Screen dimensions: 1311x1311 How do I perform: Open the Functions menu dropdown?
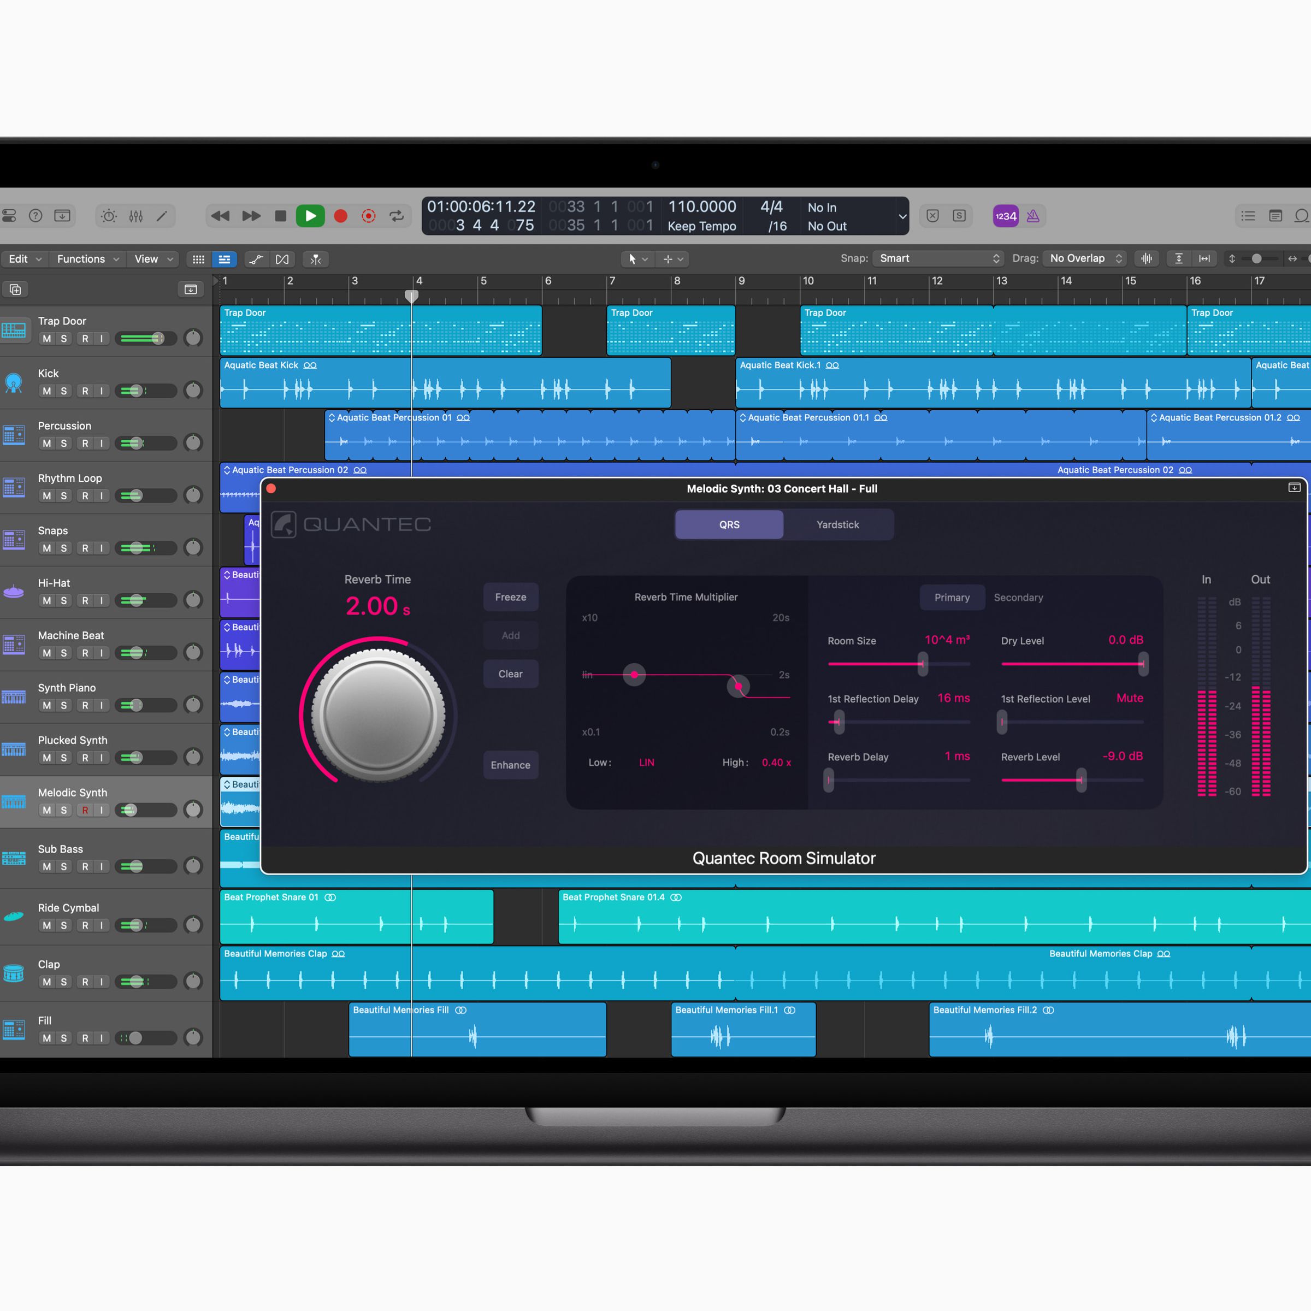tap(88, 259)
